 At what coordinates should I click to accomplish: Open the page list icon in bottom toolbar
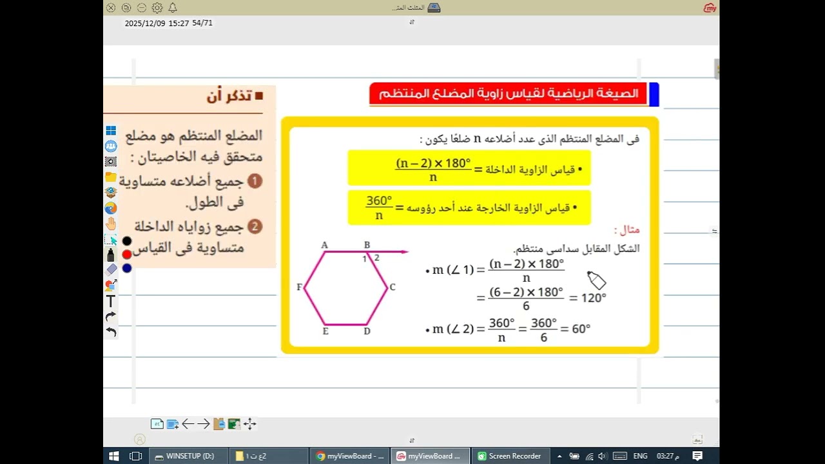157,424
